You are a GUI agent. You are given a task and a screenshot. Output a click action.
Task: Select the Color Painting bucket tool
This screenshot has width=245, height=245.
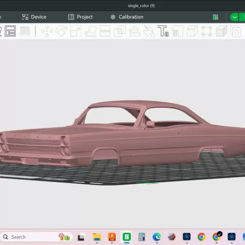149,31
